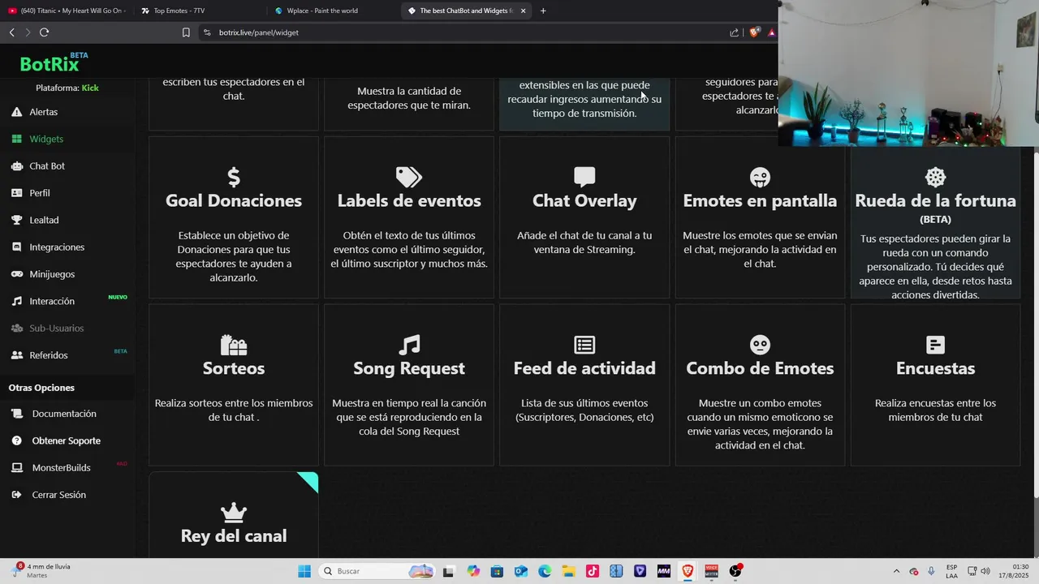Click the browser back arrow
Screen dimensions: 1039x584
pyautogui.click(x=11, y=32)
